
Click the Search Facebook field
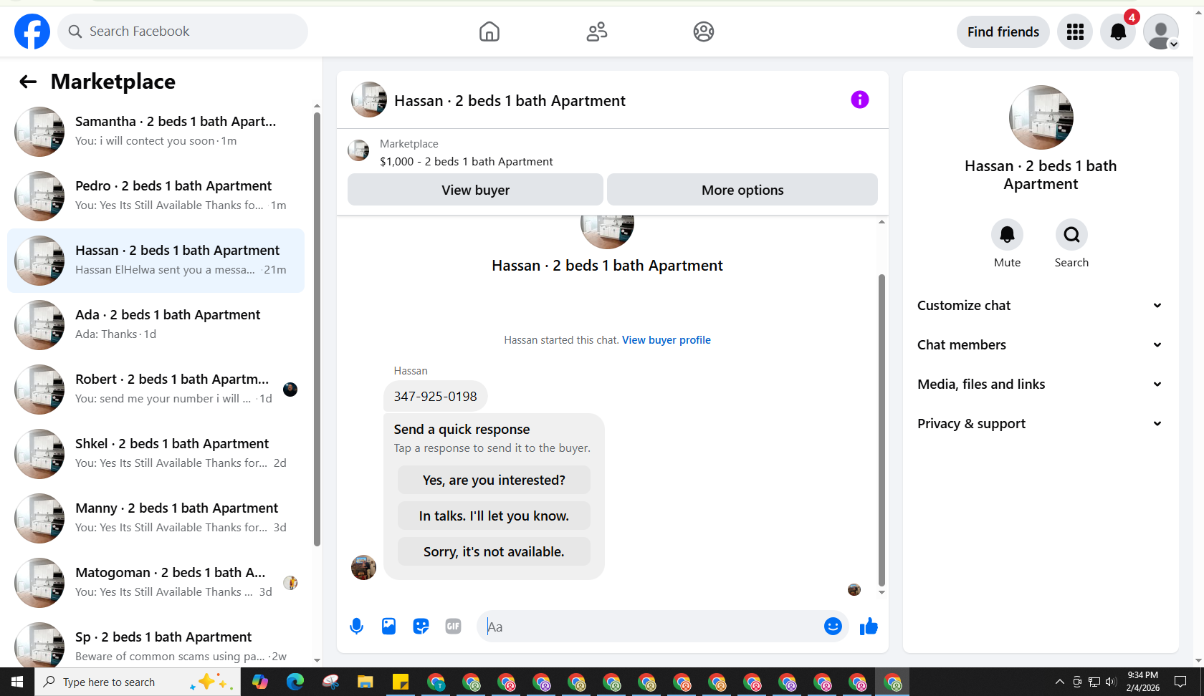tap(183, 32)
